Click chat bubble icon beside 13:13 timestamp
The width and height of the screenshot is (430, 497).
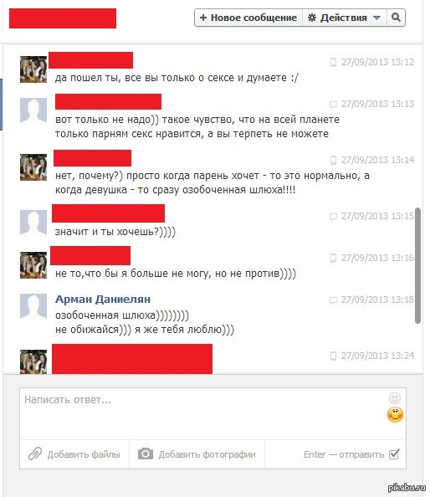[333, 105]
